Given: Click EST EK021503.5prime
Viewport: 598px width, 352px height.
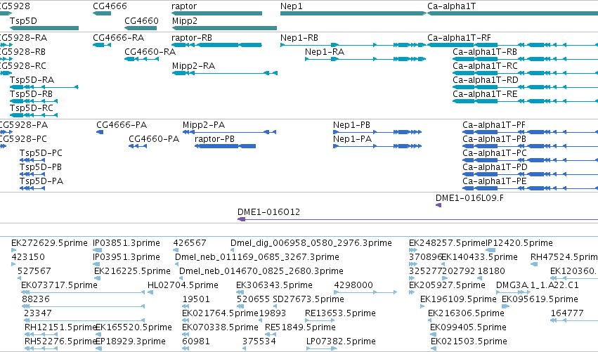Looking at the screenshot, I should pos(433,348).
